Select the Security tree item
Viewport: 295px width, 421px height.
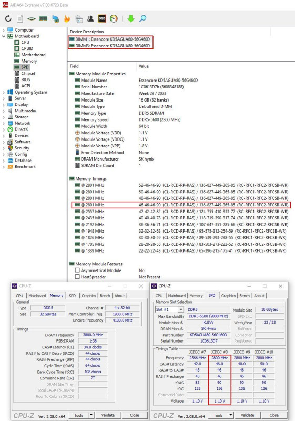(x=22, y=148)
